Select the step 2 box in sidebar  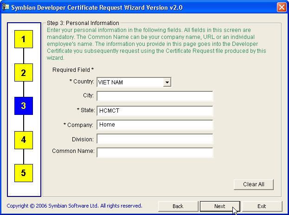23,73
